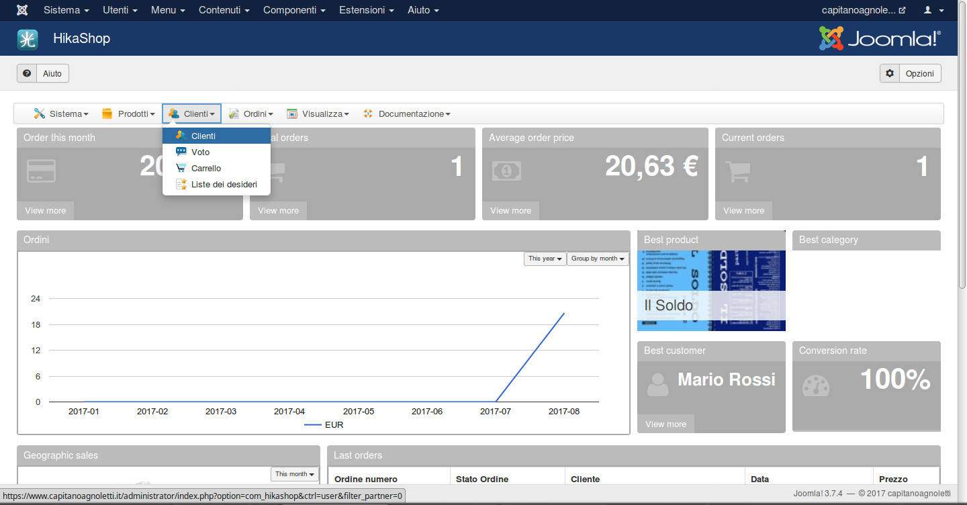Screen dimensions: 967x505
Task: Open the 'Group by month' dropdown
Action: point(598,259)
